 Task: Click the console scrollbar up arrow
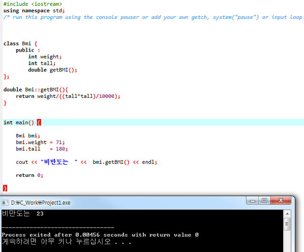(x=287, y=214)
